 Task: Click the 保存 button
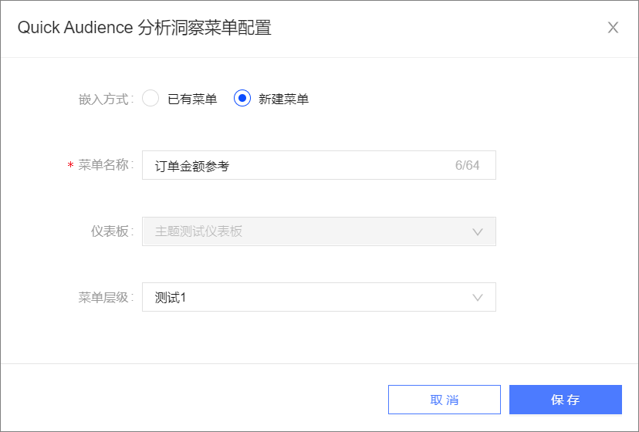(565, 400)
